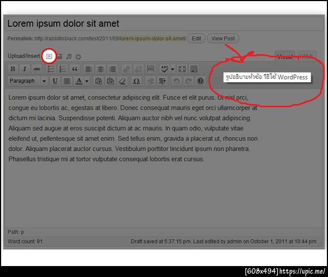Align text to the left
The width and height of the screenshot is (328, 277).
coord(89,69)
